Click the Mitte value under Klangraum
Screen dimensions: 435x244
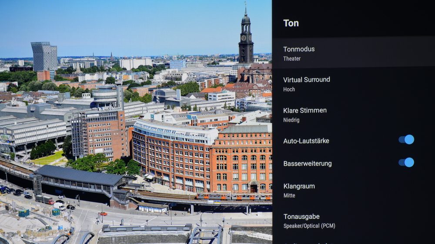pyautogui.click(x=289, y=195)
